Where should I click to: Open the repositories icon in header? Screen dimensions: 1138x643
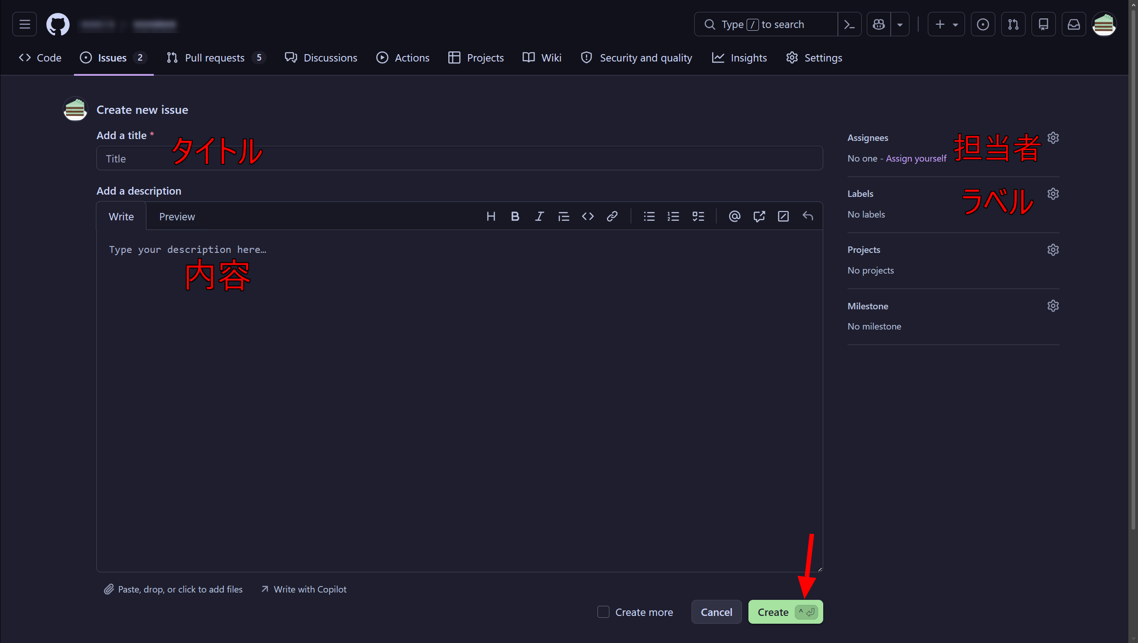1043,24
